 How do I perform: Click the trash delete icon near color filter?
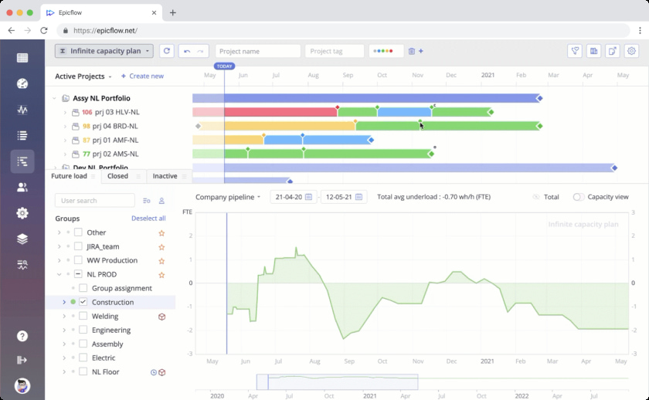(412, 51)
